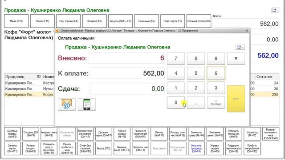
Task: Click Ручные скидки (Shift+F8)
Action: pyautogui.click(x=31, y=148)
